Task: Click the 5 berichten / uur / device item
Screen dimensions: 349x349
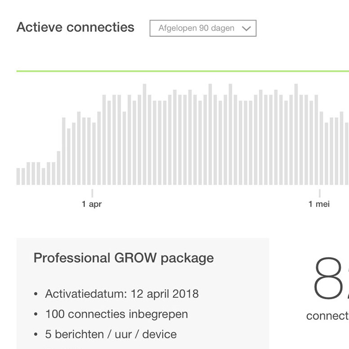Action: point(111,334)
